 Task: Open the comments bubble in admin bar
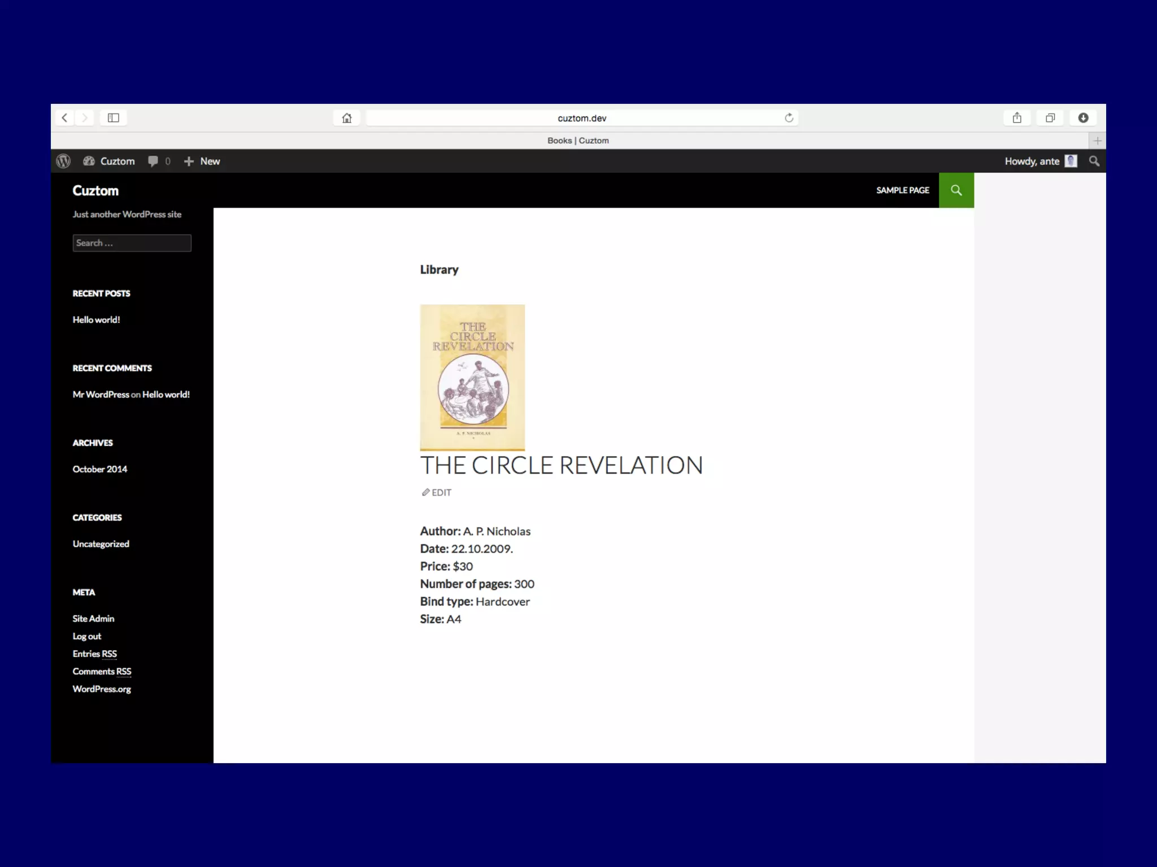tap(158, 161)
